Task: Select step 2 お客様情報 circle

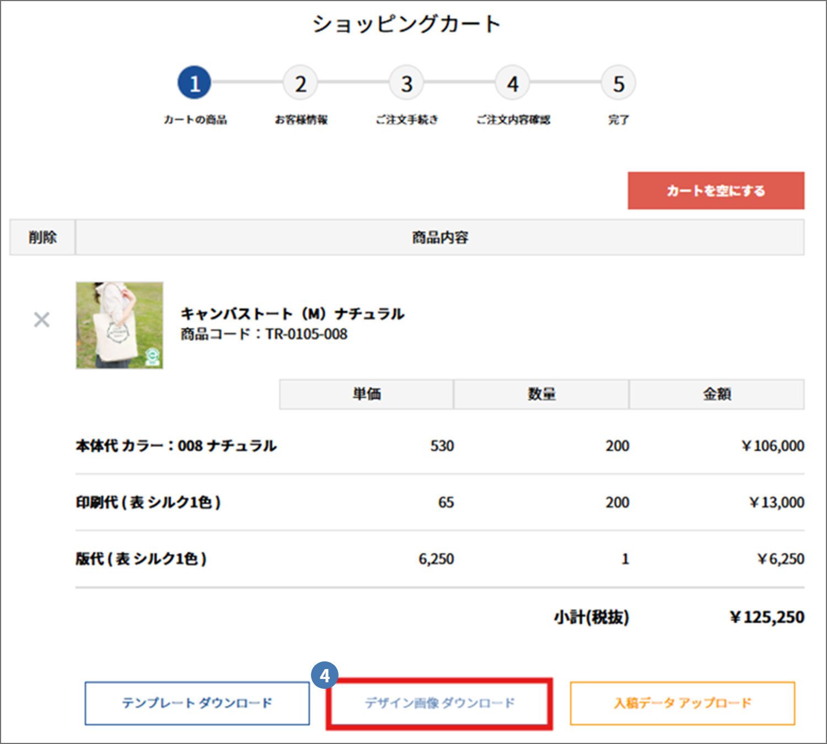Action: tap(300, 83)
